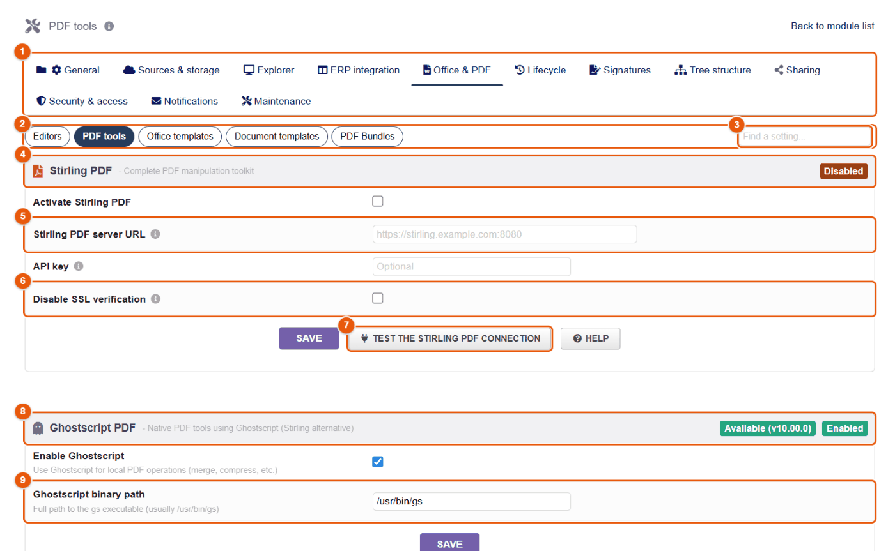
Task: Select the cloud icon for Sources & storage
Action: pyautogui.click(x=129, y=70)
